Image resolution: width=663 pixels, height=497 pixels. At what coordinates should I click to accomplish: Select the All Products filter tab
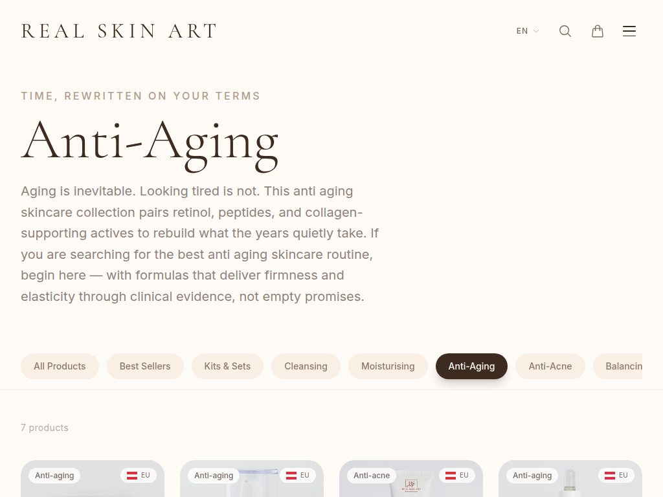coord(60,366)
